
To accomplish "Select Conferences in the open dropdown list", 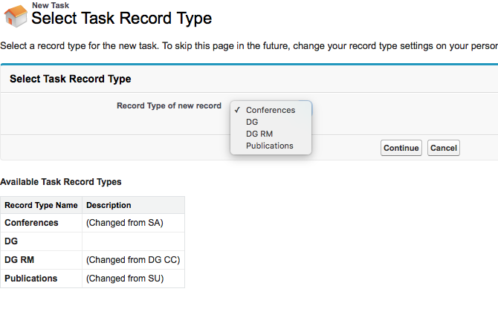I will click(x=270, y=110).
